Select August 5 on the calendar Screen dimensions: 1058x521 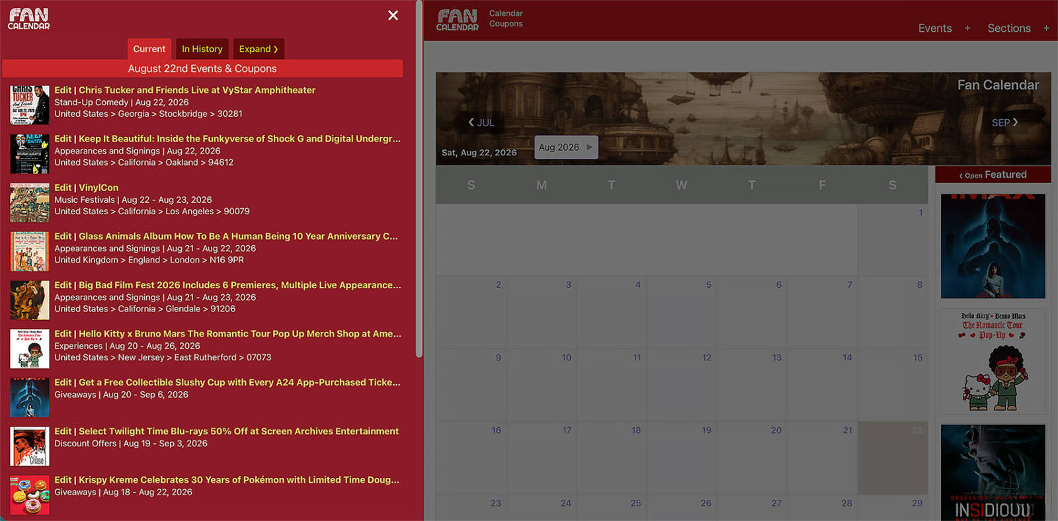click(682, 313)
